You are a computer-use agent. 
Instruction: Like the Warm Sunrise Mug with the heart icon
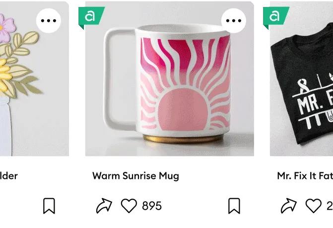(129, 206)
